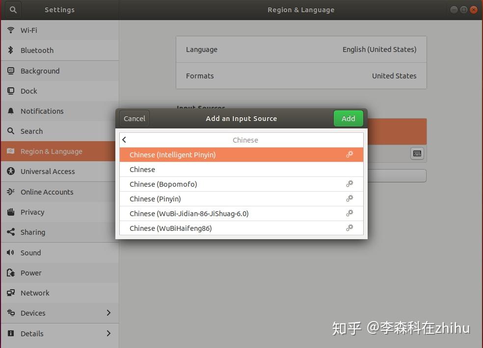
Task: Switch to Background settings
Action: coord(60,71)
